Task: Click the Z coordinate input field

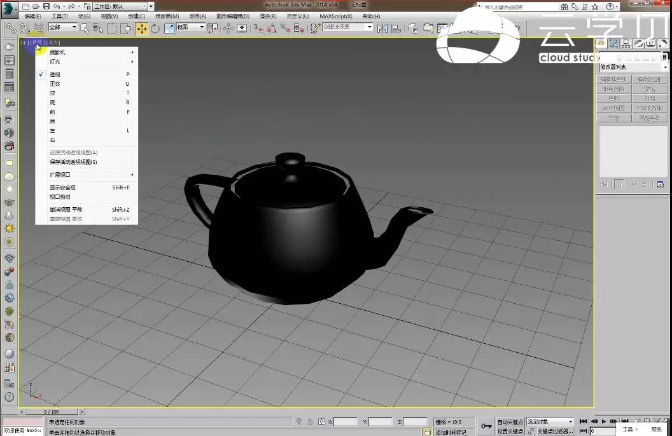Action: pyautogui.click(x=415, y=422)
